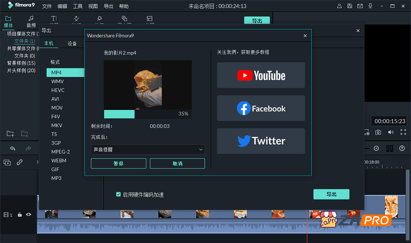Click the speaker icon to adjust preview volume
Image resolution: width=411 pixels, height=243 pixels.
point(390,132)
